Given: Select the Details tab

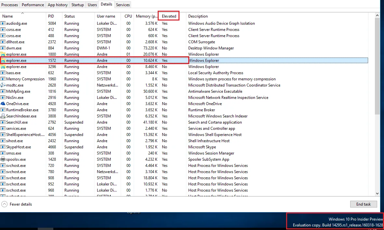Looking at the screenshot, I should click(x=106, y=4).
